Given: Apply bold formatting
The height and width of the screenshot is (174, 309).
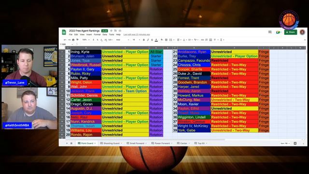Looking at the screenshot, I should 144,40.
